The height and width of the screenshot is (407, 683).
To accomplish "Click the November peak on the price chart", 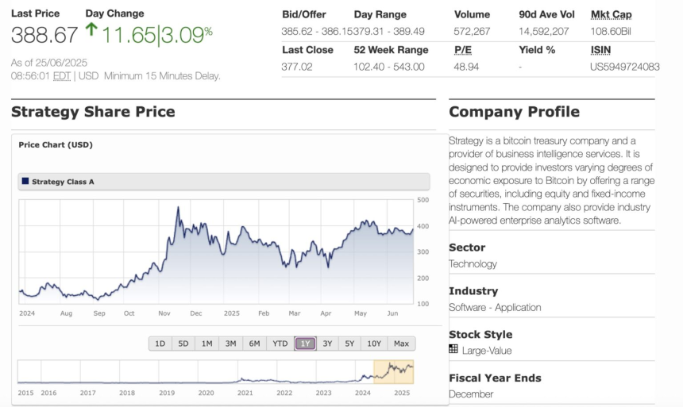I will [x=178, y=208].
